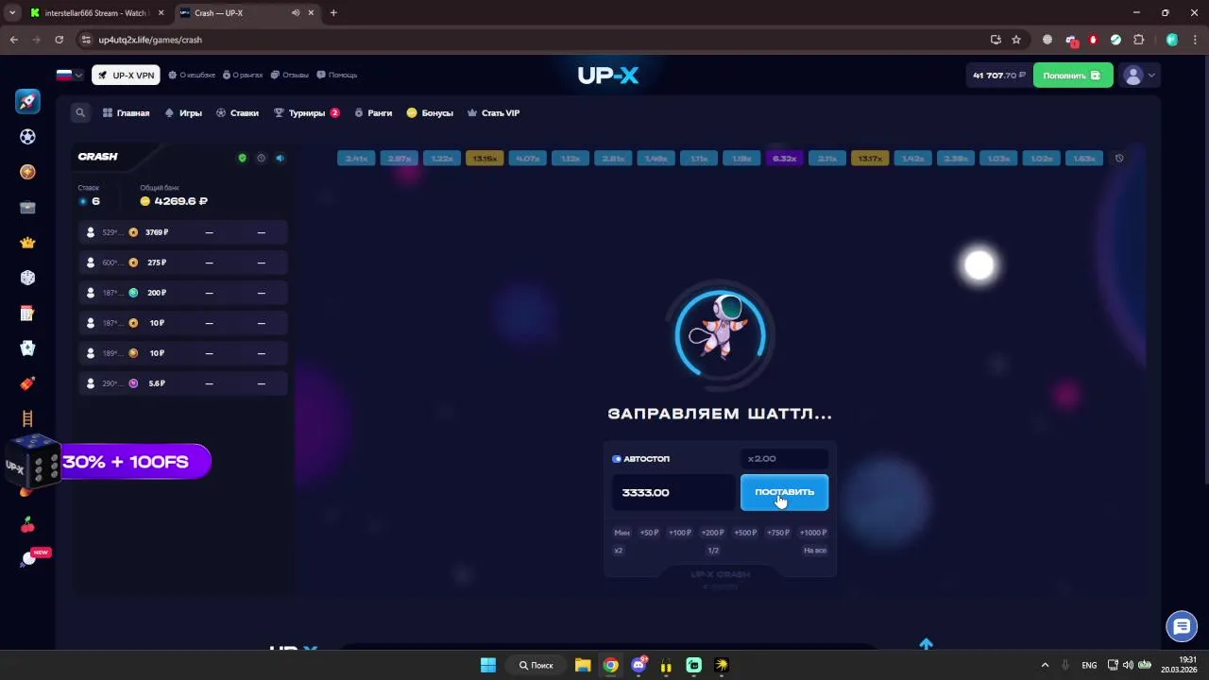Mute the Crash game sound

[280, 158]
